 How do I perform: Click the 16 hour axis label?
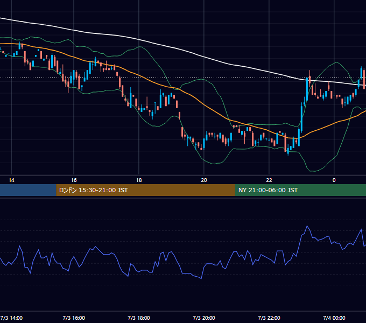pos(74,180)
